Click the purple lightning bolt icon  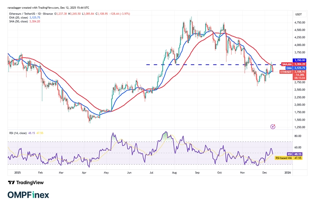click(x=273, y=126)
